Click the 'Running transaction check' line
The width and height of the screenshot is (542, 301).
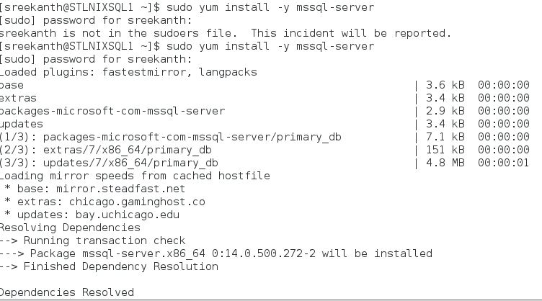pyautogui.click(x=105, y=241)
